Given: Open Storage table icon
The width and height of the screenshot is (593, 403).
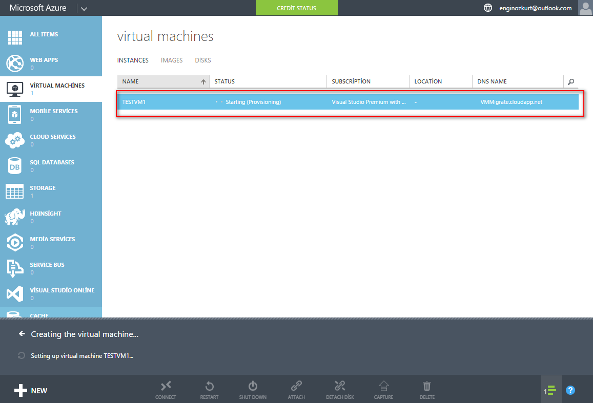Looking at the screenshot, I should tap(15, 192).
